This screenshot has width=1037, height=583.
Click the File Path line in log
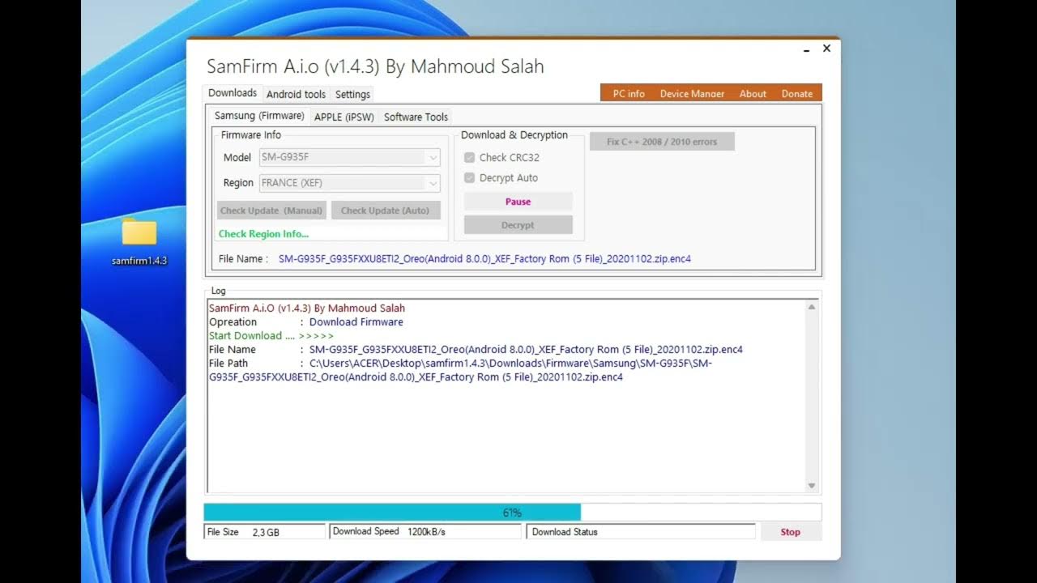461,370
